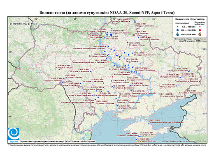Click the blue heat marker in Crimea near Stefanivka
The width and height of the screenshot is (214, 151).
point(149,124)
